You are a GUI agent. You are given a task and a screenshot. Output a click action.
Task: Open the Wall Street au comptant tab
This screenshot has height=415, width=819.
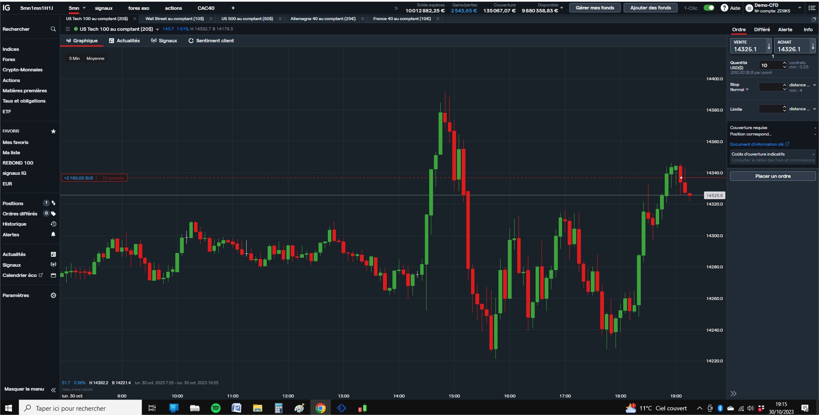(x=174, y=19)
